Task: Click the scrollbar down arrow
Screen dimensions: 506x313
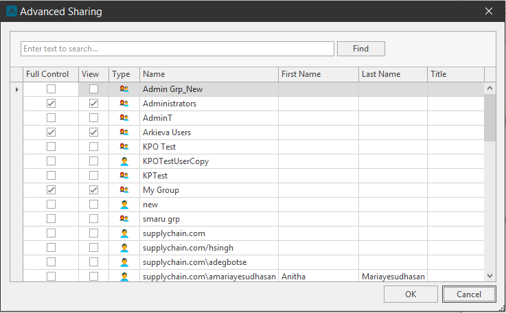Action: point(490,275)
